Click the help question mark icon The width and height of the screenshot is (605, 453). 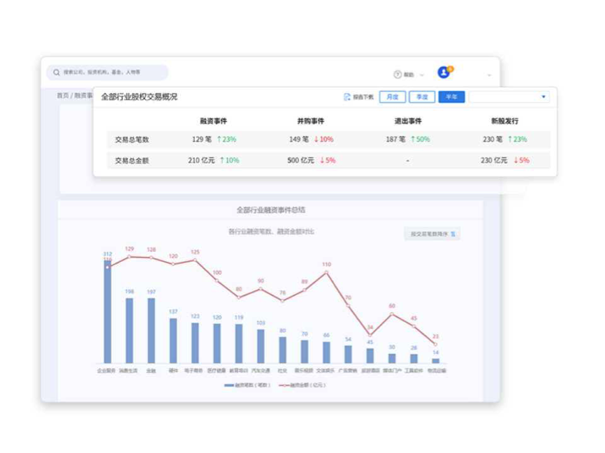pos(398,74)
